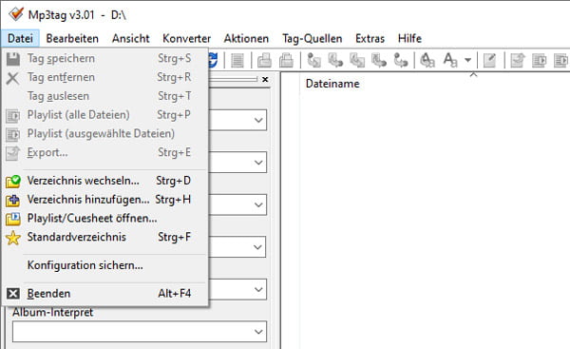
Task: Choose Konfiguration sichern... entry
Action: [x=105, y=265]
